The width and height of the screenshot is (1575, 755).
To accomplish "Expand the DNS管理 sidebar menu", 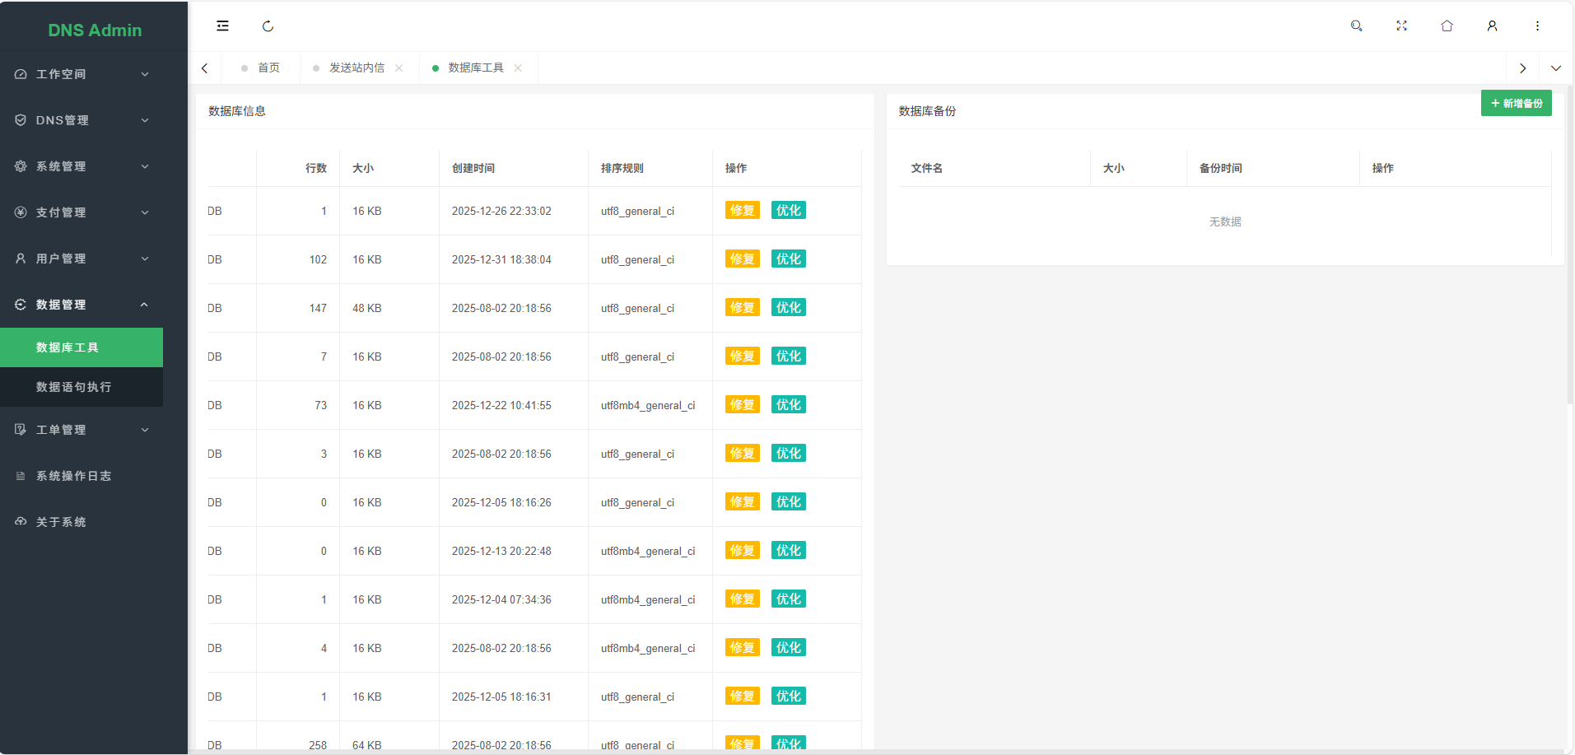I will pos(82,120).
